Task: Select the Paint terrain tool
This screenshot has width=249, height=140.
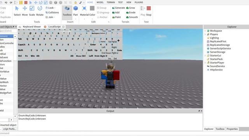Action: pos(116,17)
